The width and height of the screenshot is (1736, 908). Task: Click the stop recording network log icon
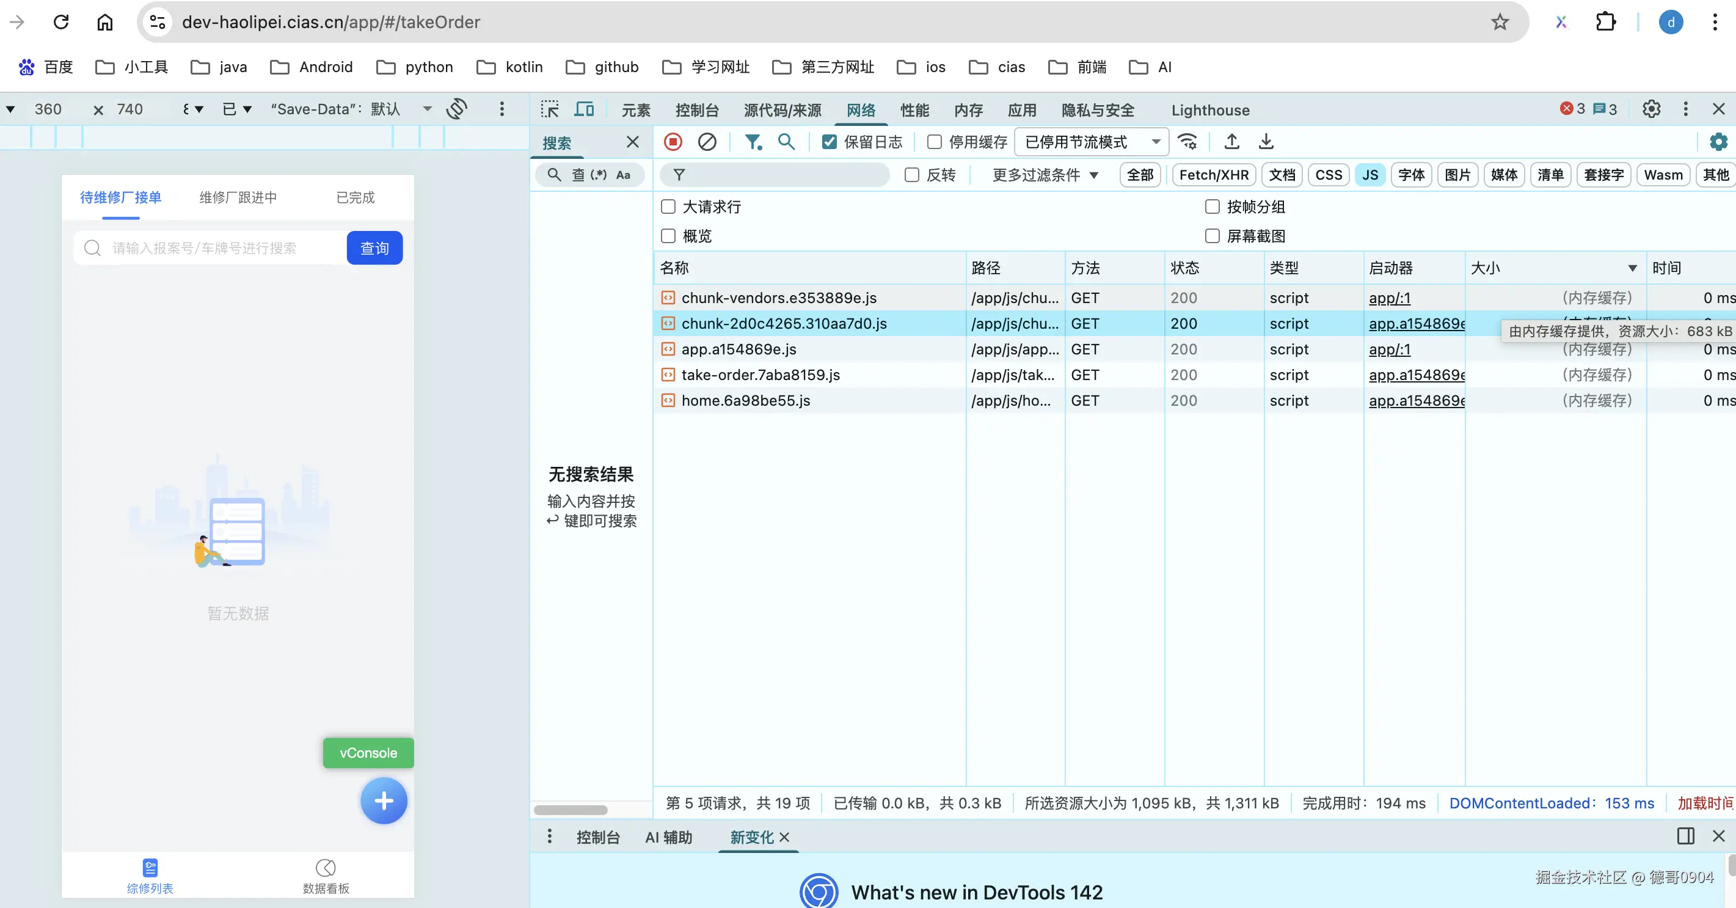point(673,142)
